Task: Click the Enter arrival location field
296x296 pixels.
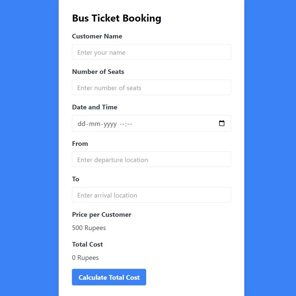Action: click(x=151, y=195)
